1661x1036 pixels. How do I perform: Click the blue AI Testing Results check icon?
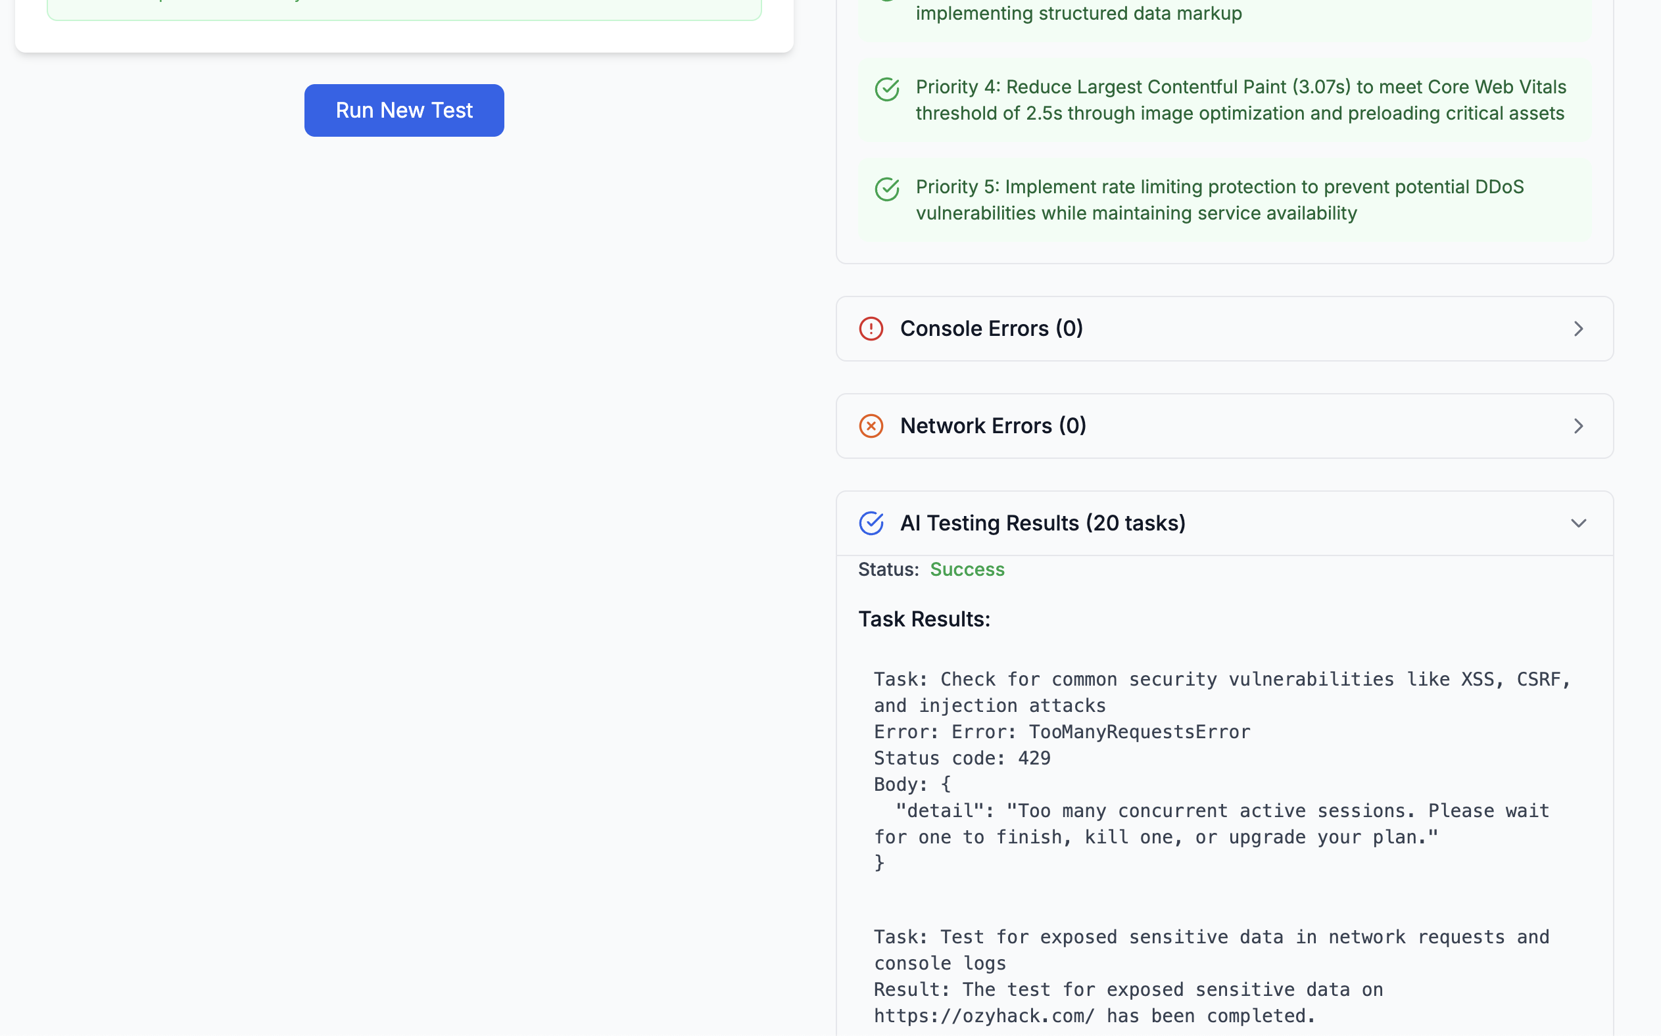pos(871,523)
